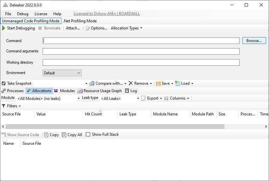The height and width of the screenshot is (181, 269).
Task: Open the Leak type All Leaks dropdown
Action: coord(120,98)
